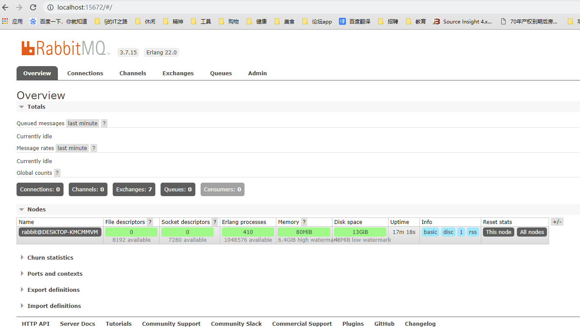Click the Queues: 0 count button

pyautogui.click(x=178, y=190)
